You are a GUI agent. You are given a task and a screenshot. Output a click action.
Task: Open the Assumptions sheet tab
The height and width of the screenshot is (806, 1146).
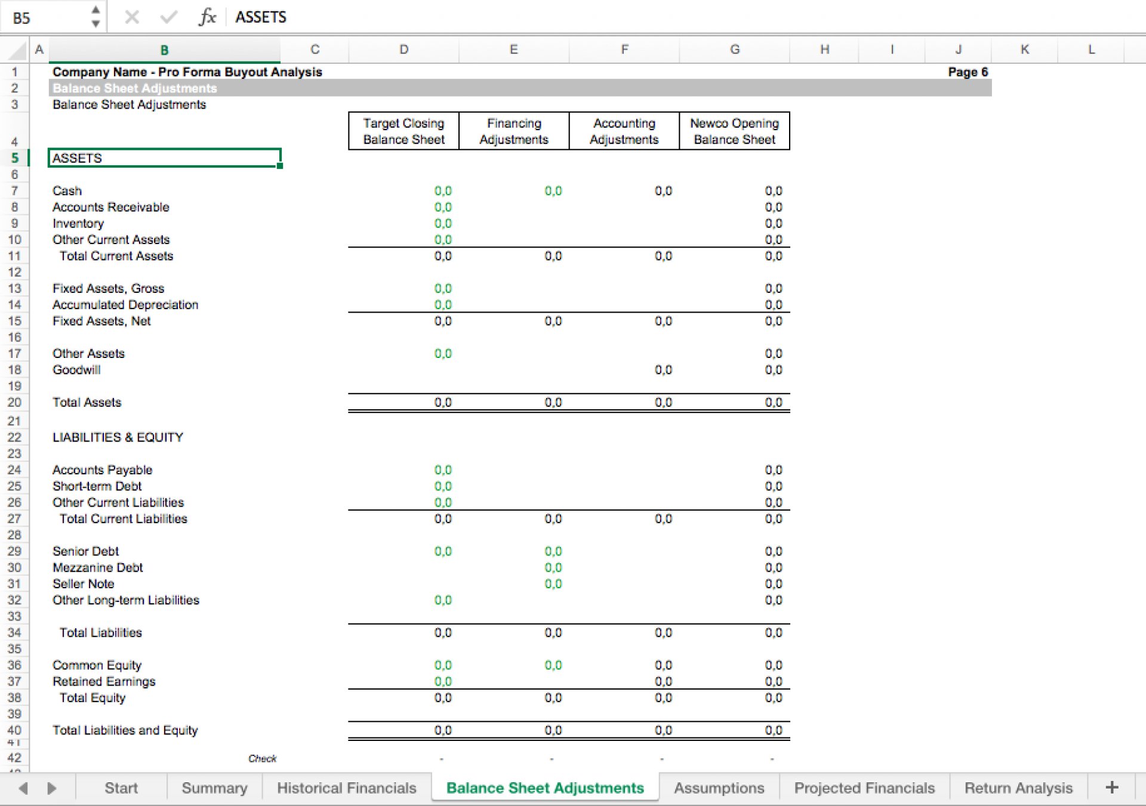pos(719,788)
